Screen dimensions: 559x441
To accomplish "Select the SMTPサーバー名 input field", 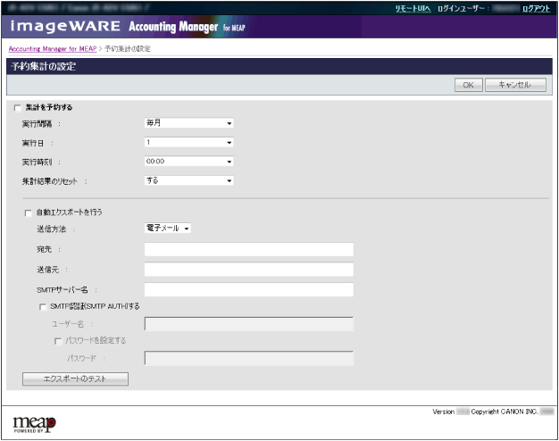I will 248,289.
